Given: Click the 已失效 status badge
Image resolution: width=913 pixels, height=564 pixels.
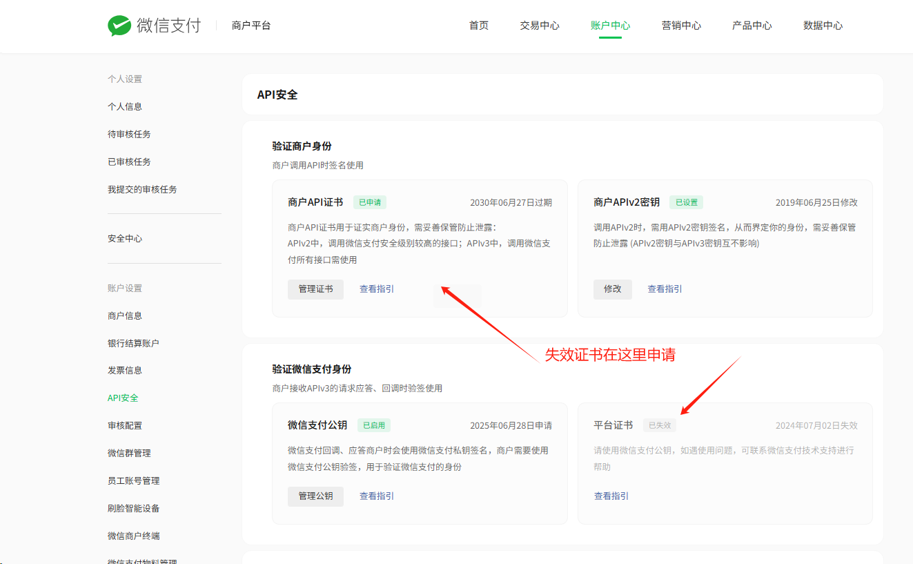Looking at the screenshot, I should coord(660,425).
